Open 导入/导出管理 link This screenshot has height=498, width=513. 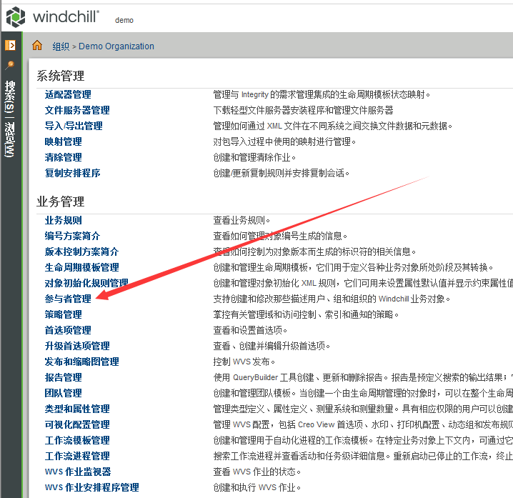pos(74,126)
